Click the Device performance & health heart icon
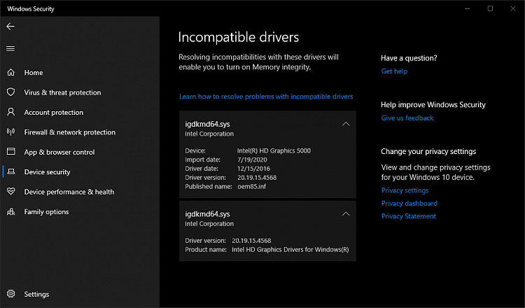 11,192
